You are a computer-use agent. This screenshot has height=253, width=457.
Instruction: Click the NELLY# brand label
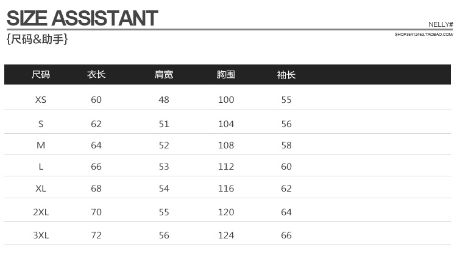coord(441,24)
